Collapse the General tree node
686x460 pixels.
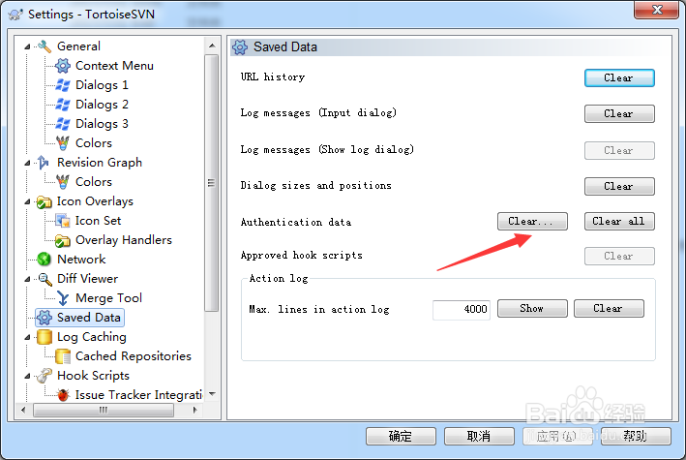(27, 46)
